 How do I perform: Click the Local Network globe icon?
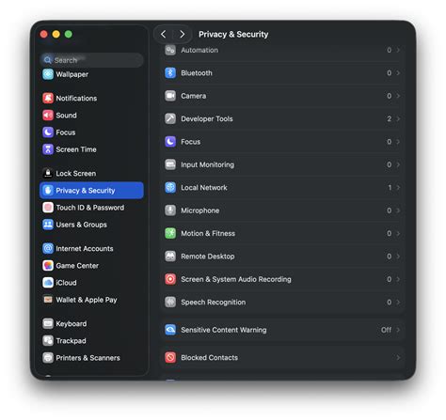coord(170,187)
